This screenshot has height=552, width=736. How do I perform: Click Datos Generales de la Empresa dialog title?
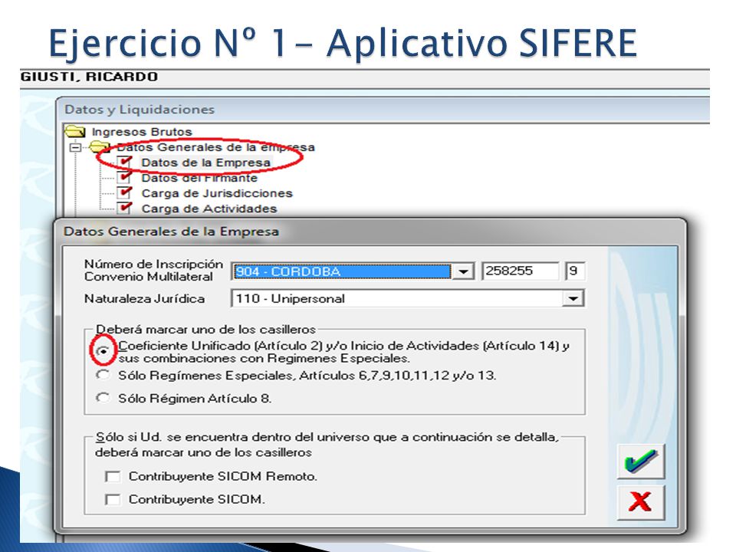tap(171, 232)
